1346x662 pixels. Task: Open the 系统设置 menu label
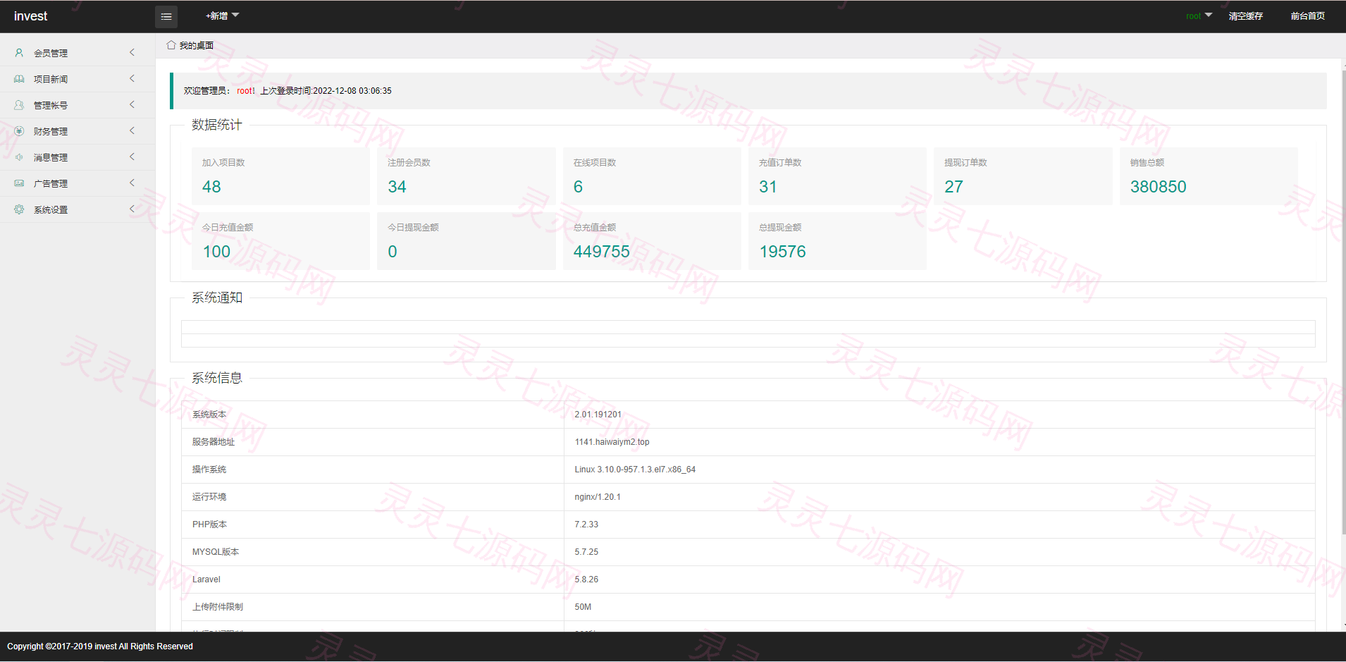tap(51, 209)
